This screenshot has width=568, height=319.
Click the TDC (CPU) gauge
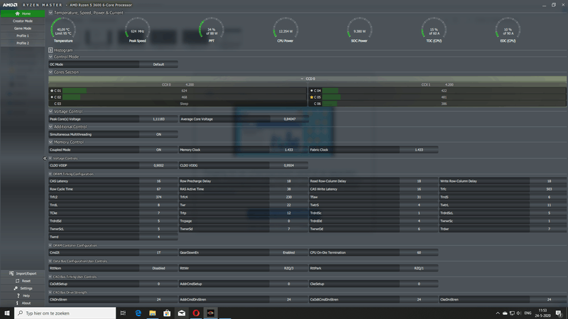434,30
